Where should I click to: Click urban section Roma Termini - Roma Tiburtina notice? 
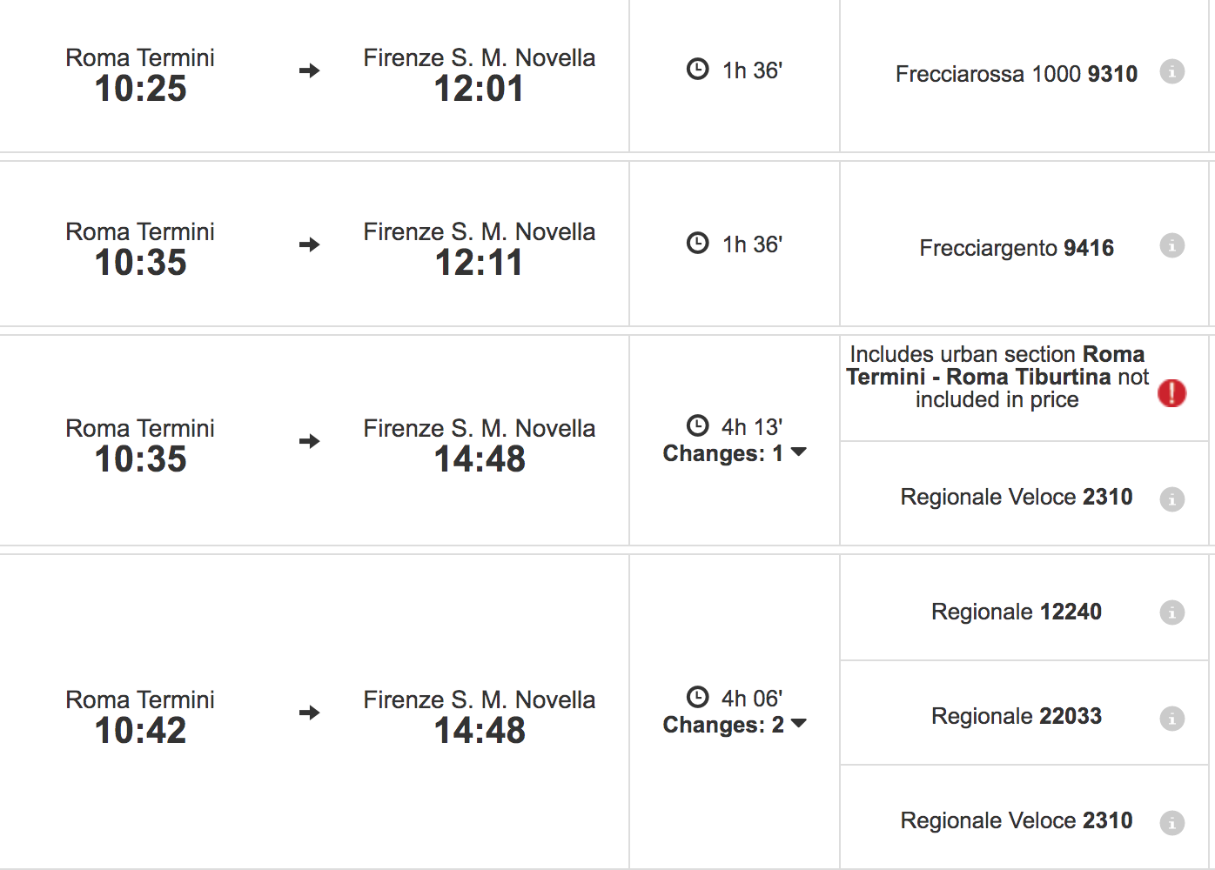pos(997,377)
